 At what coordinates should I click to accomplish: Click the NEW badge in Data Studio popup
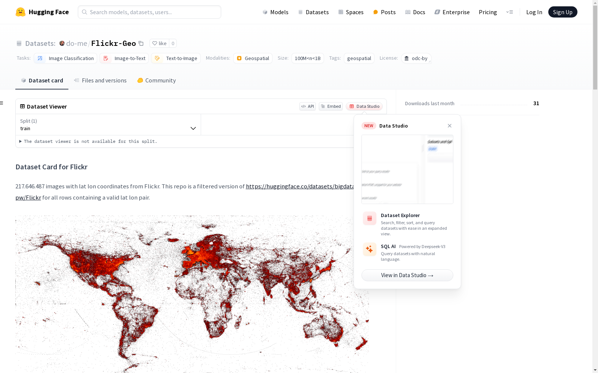[369, 126]
